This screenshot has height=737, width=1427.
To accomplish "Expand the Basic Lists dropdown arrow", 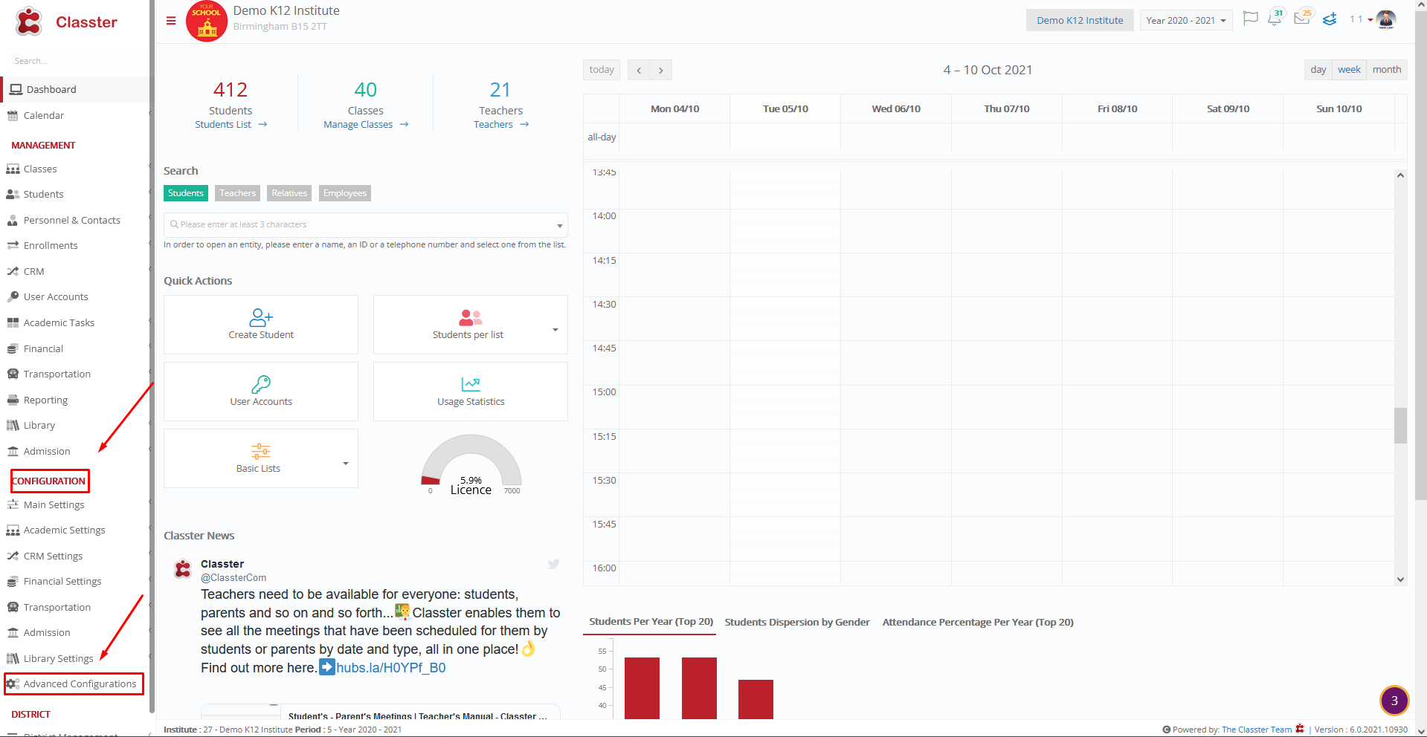I will 345,463.
